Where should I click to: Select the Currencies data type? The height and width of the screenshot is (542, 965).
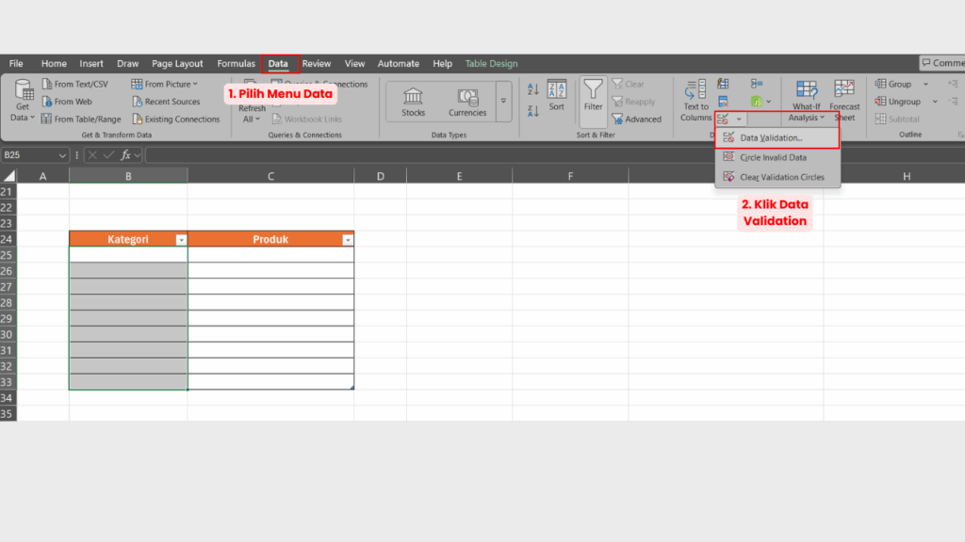467,99
